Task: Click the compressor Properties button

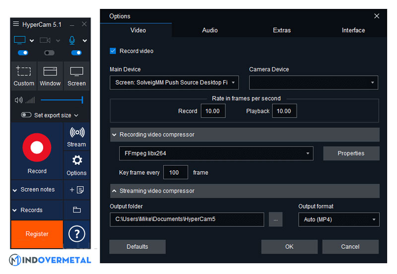Action: pyautogui.click(x=351, y=153)
